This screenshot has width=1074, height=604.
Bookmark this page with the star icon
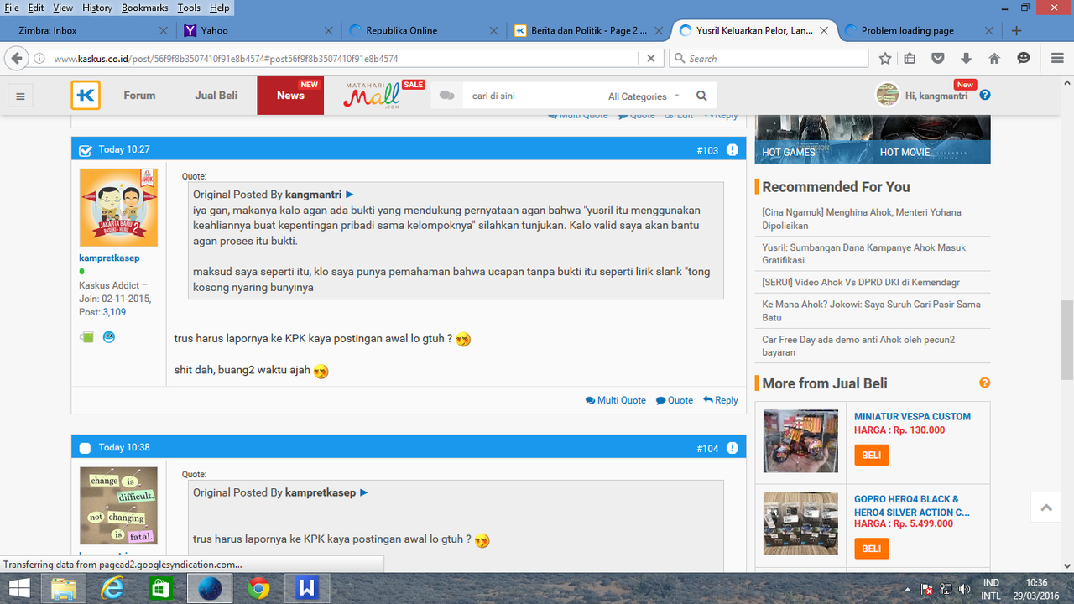(885, 59)
